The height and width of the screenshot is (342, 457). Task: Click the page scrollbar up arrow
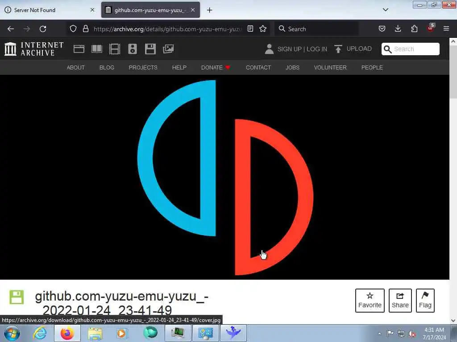click(x=453, y=41)
